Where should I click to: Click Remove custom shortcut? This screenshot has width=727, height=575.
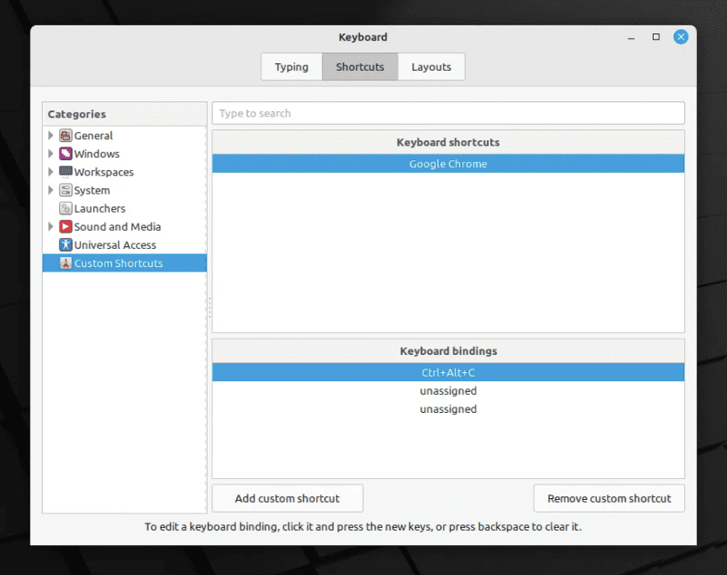(608, 498)
